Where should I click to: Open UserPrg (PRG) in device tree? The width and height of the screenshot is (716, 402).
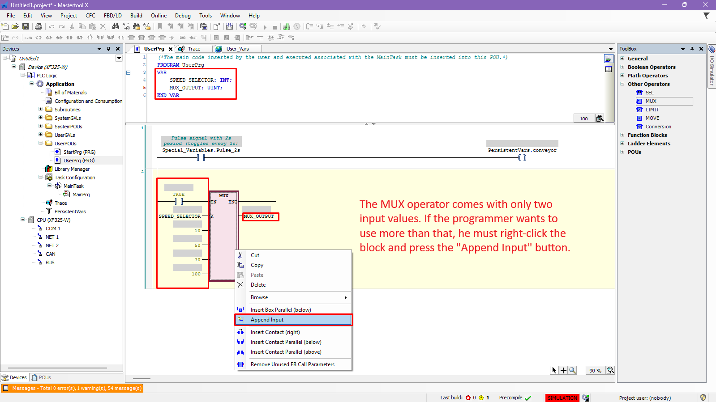coord(79,161)
